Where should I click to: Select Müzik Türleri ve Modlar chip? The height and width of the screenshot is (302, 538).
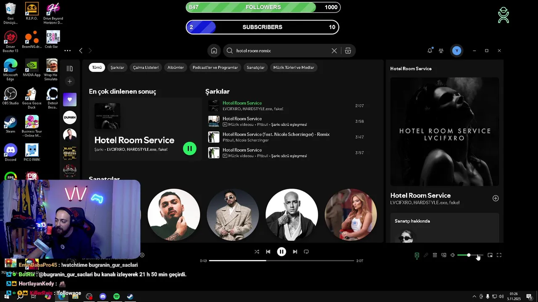pyautogui.click(x=294, y=68)
